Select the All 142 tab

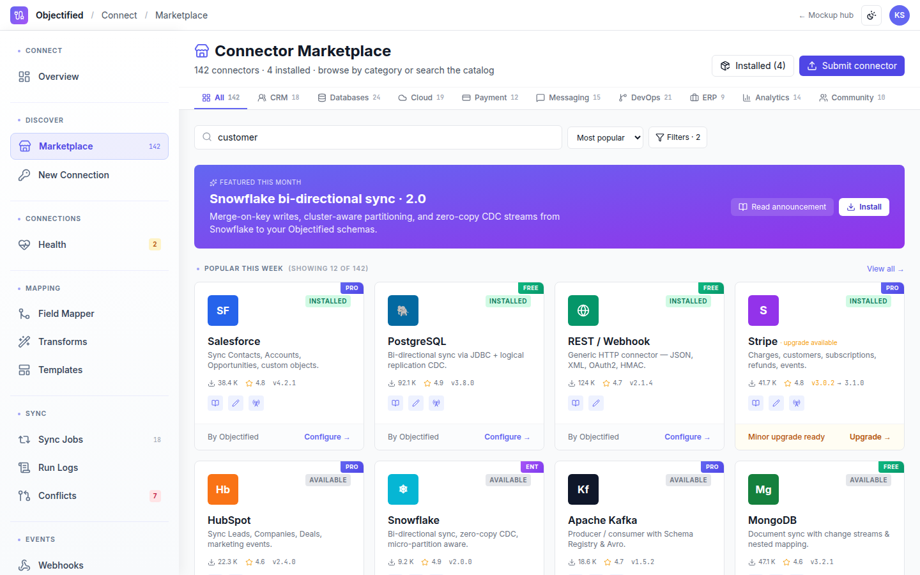coord(220,98)
